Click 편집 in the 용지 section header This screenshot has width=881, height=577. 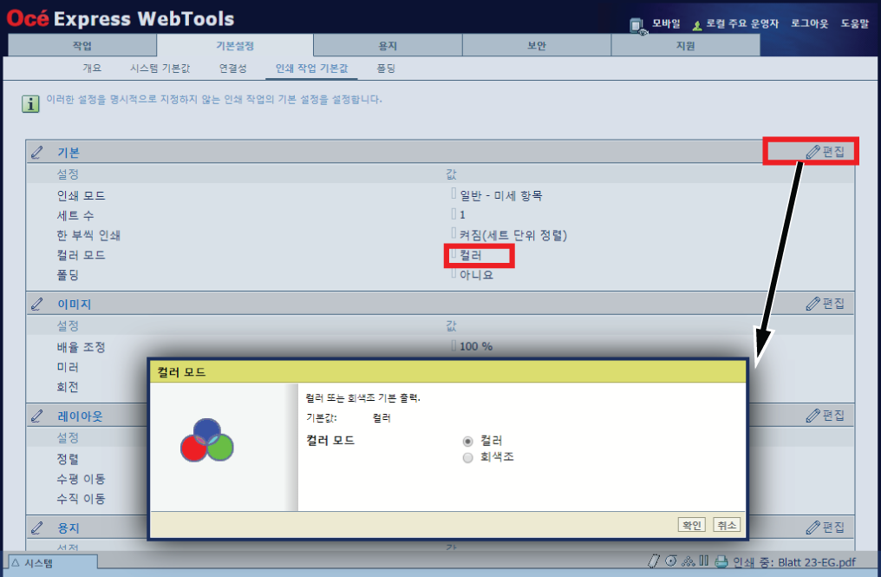point(825,528)
